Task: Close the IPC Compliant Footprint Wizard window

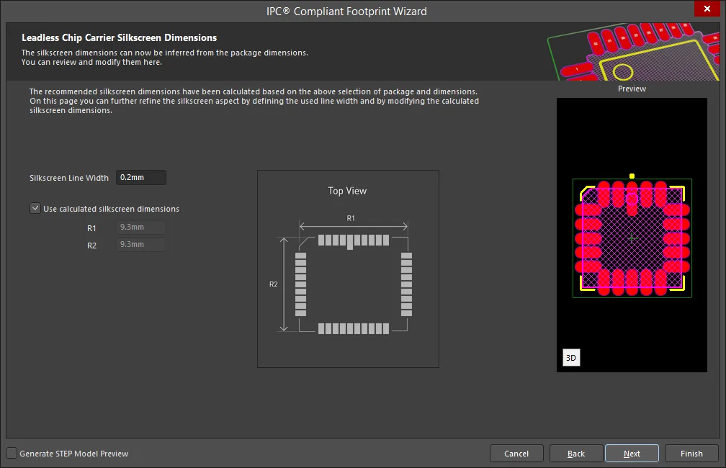Action: coord(707,9)
